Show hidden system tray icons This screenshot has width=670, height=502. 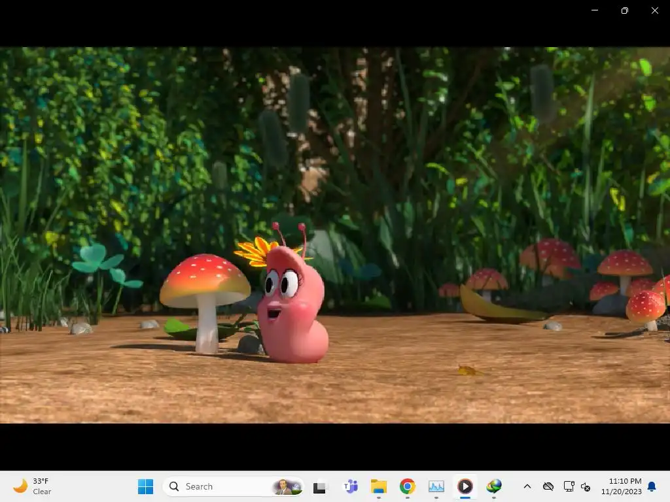pos(527,486)
